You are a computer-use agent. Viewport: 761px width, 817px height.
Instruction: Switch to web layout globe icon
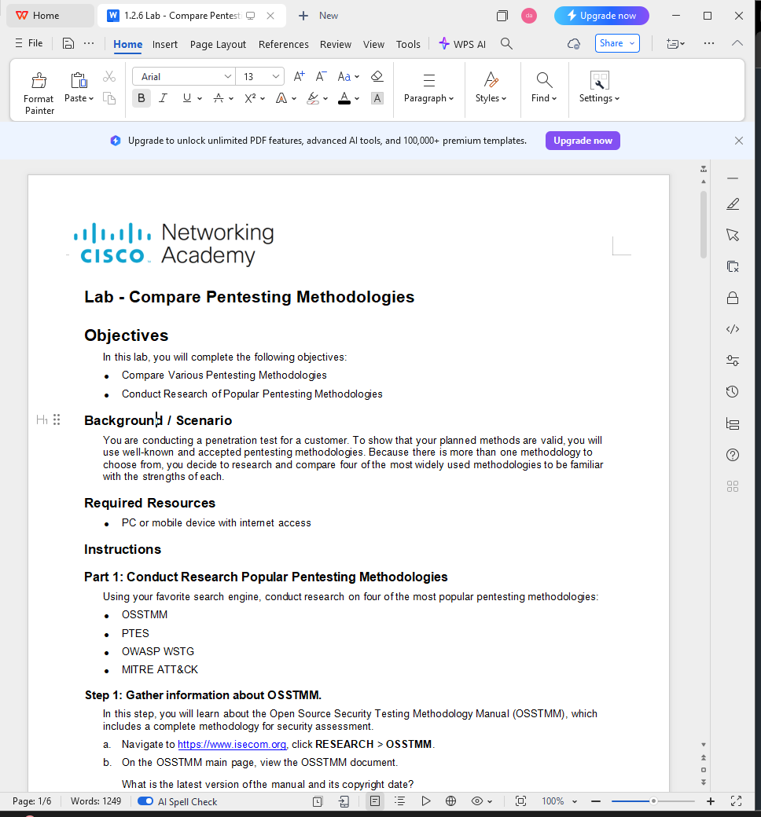(450, 801)
